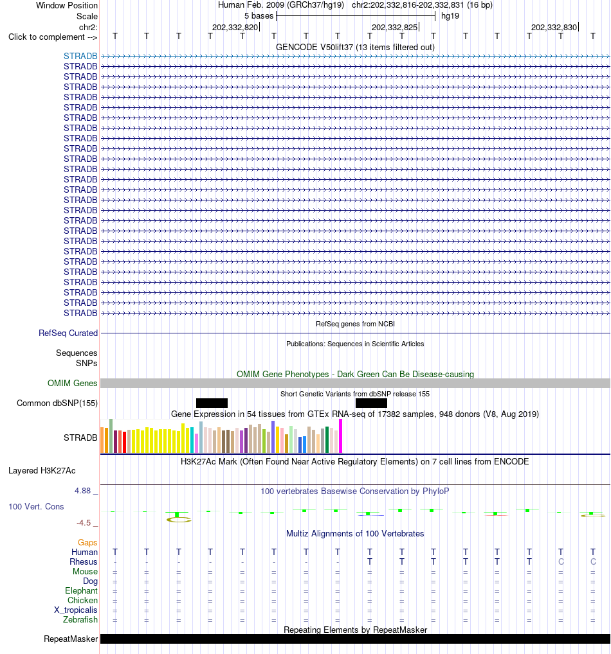This screenshot has width=611, height=654.
Task: Select the RefSeq Curated track label
Action: tap(68, 333)
